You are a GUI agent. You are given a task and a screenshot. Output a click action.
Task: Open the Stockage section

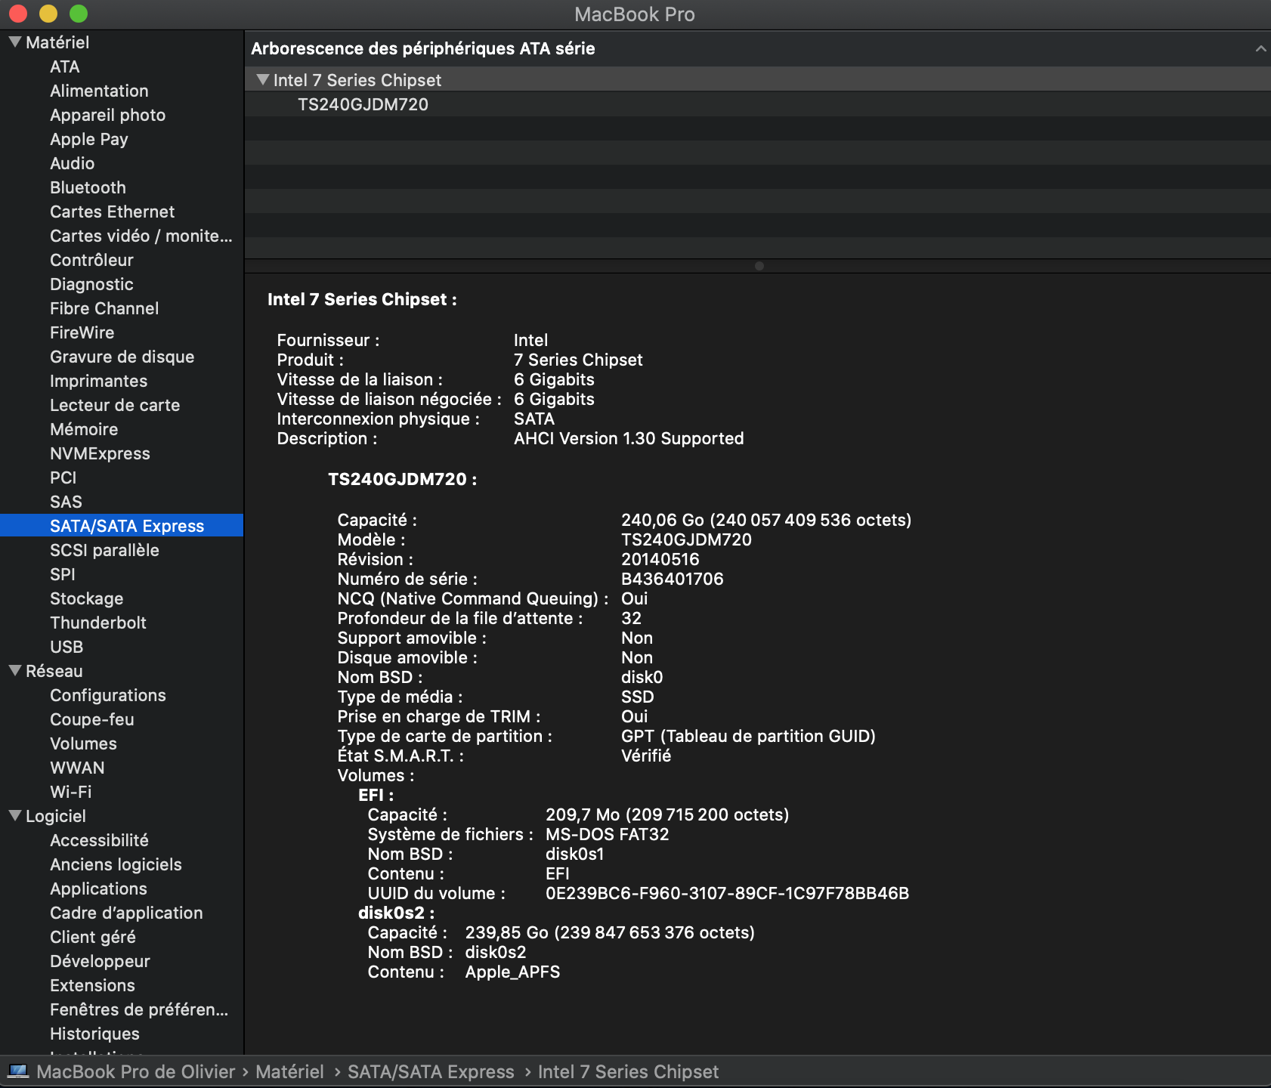click(x=86, y=598)
